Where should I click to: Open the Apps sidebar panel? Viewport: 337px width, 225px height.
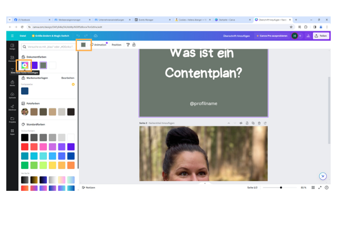click(12, 132)
